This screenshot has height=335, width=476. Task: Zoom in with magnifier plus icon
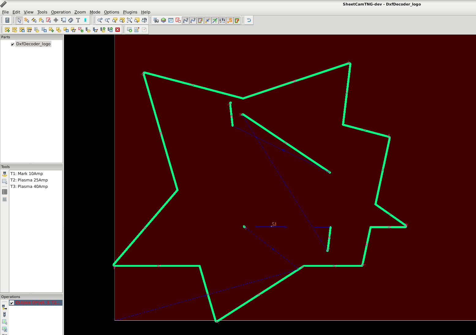pyautogui.click(x=100, y=20)
